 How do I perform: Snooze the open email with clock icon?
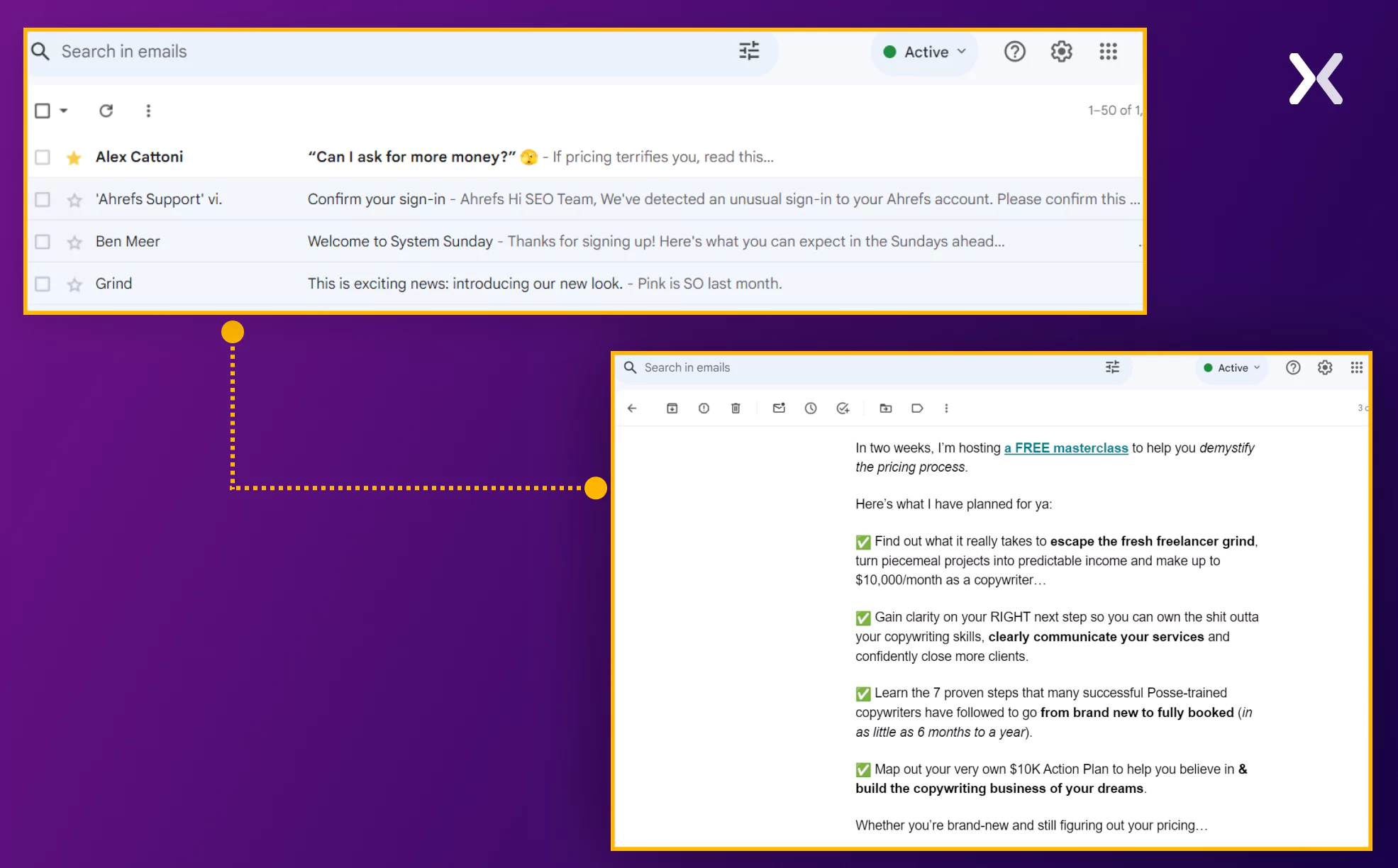click(x=811, y=408)
